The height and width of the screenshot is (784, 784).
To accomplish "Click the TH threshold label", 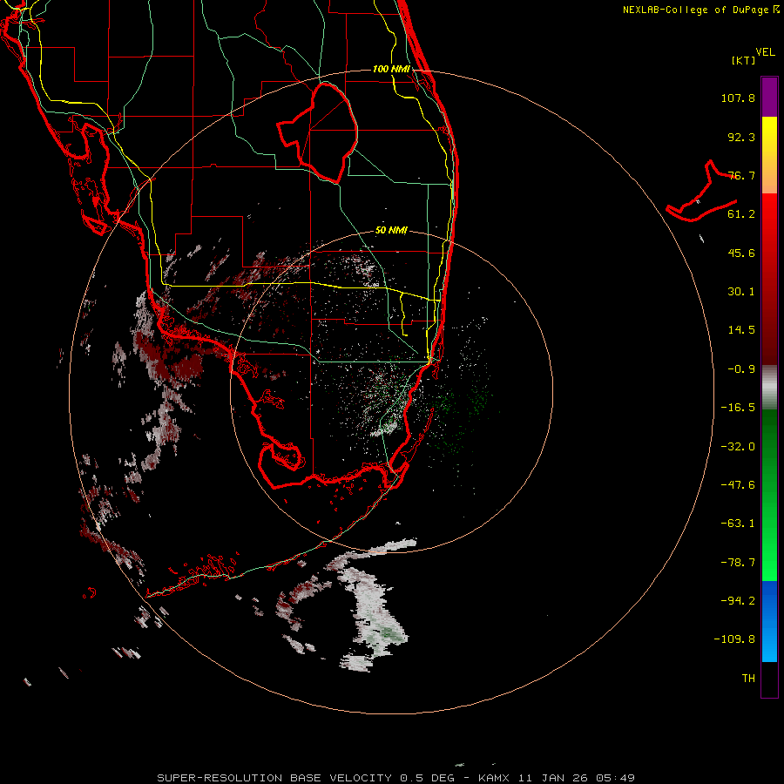I will (748, 679).
